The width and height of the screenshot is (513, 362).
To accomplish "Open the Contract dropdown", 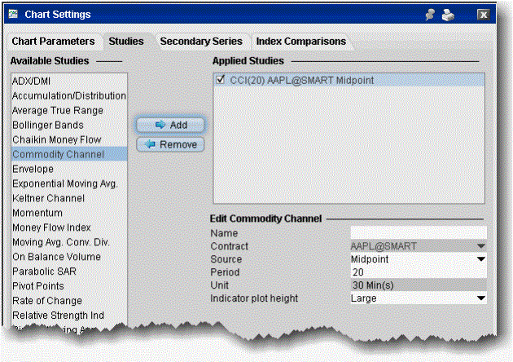I will 481,246.
